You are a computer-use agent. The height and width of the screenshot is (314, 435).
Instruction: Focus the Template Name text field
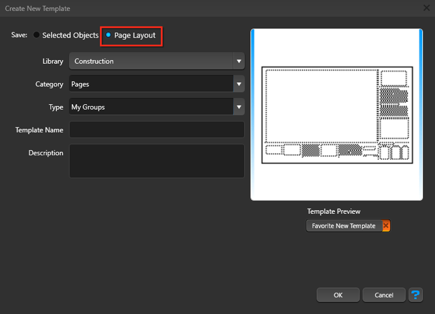[x=157, y=130]
